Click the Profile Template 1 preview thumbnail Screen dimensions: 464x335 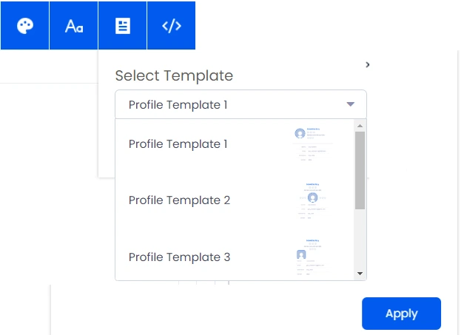point(312,144)
